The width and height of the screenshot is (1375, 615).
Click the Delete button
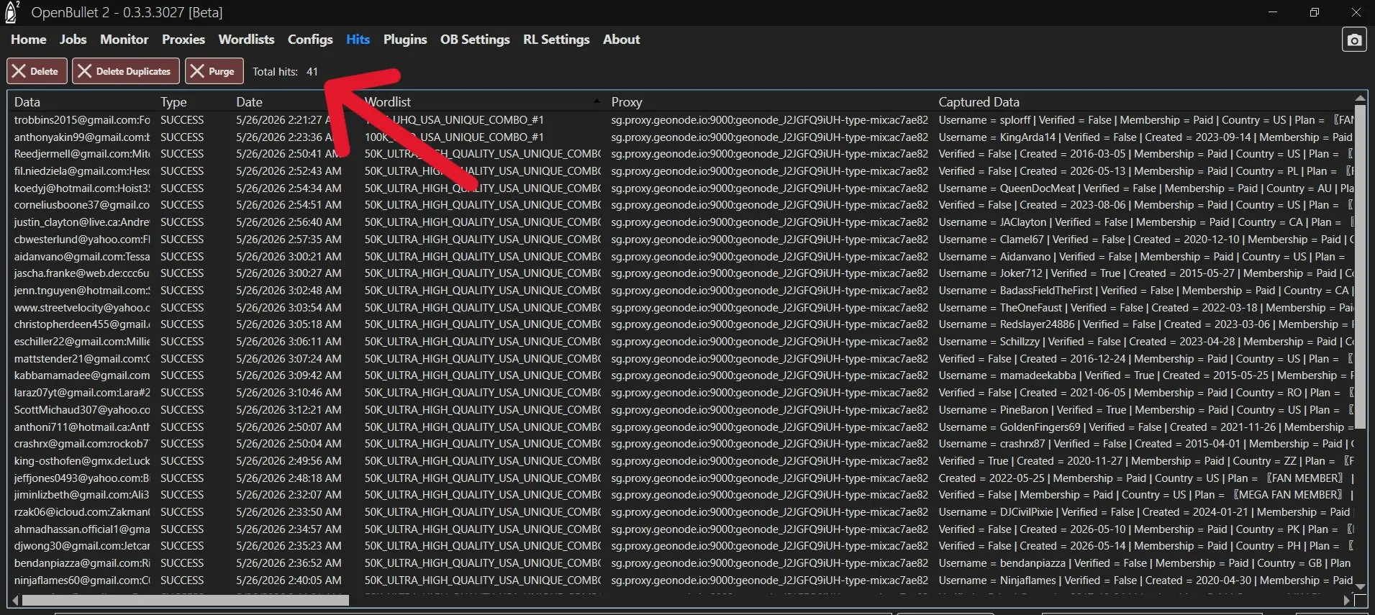click(37, 71)
